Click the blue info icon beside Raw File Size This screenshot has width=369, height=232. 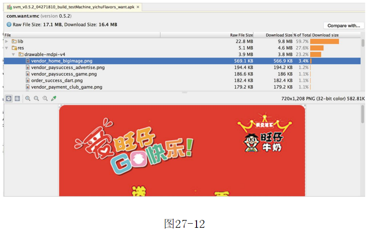pyautogui.click(x=9, y=25)
